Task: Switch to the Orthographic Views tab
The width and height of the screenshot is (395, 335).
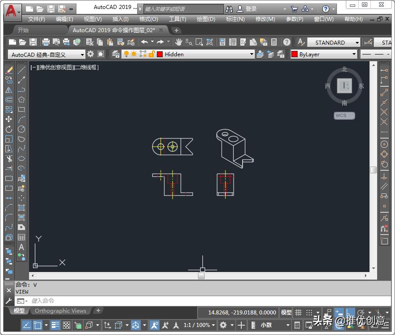Action: [x=61, y=310]
